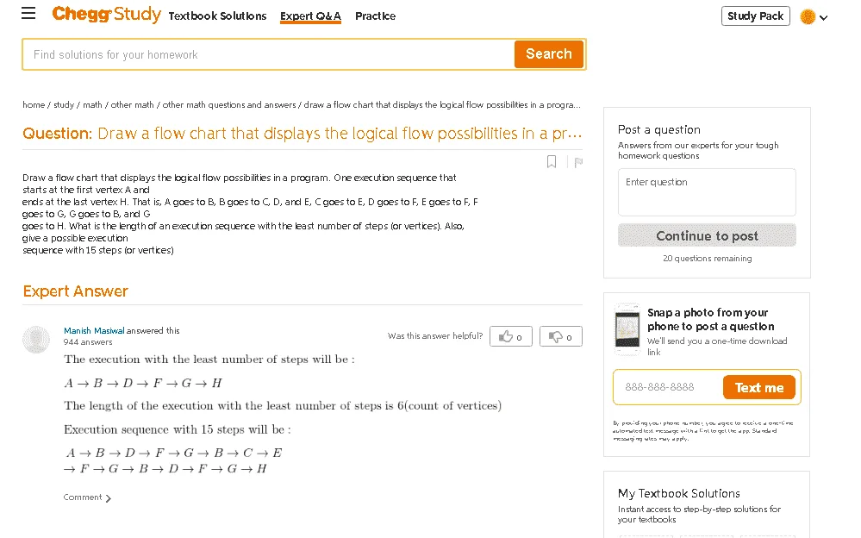
Task: Click the phone app thumbnail image
Action: point(627,329)
